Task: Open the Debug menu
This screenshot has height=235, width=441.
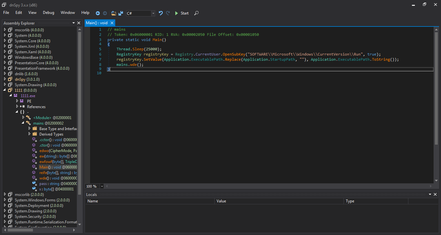Action: pyautogui.click(x=48, y=13)
